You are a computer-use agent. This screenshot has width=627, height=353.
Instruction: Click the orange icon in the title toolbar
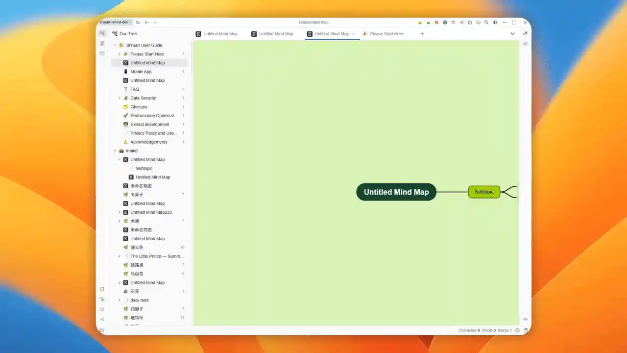(x=436, y=23)
